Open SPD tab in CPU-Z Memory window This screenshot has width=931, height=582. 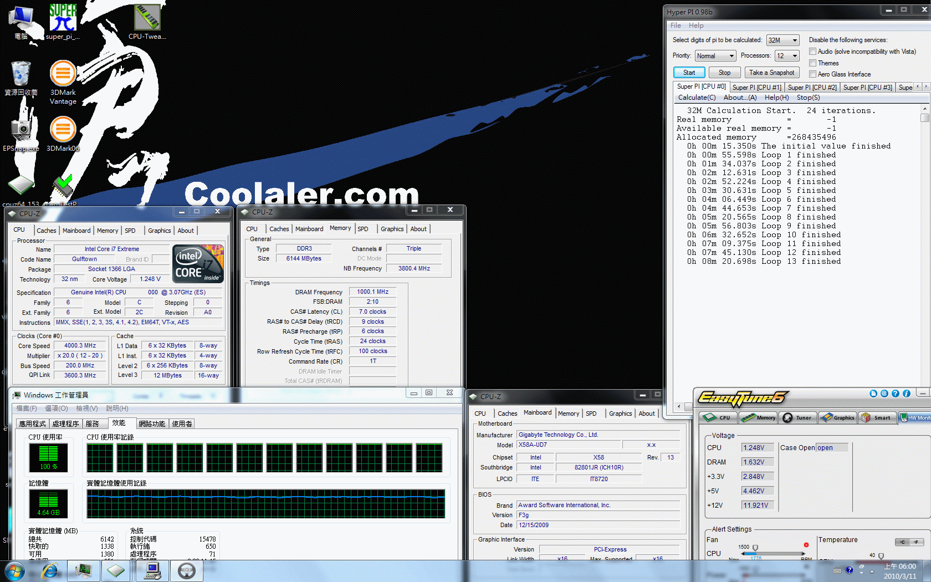(363, 229)
